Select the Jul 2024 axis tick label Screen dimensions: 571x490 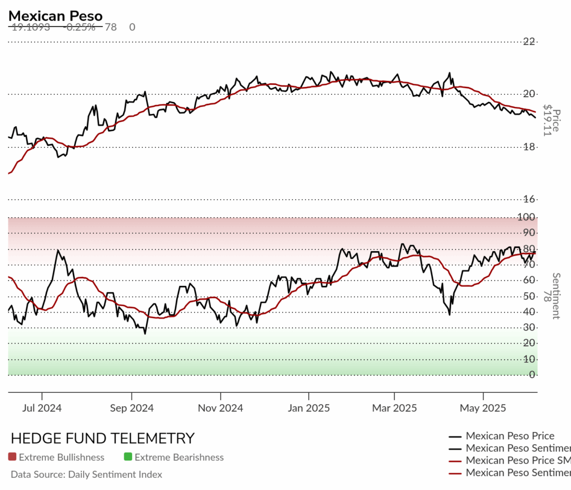(x=41, y=407)
